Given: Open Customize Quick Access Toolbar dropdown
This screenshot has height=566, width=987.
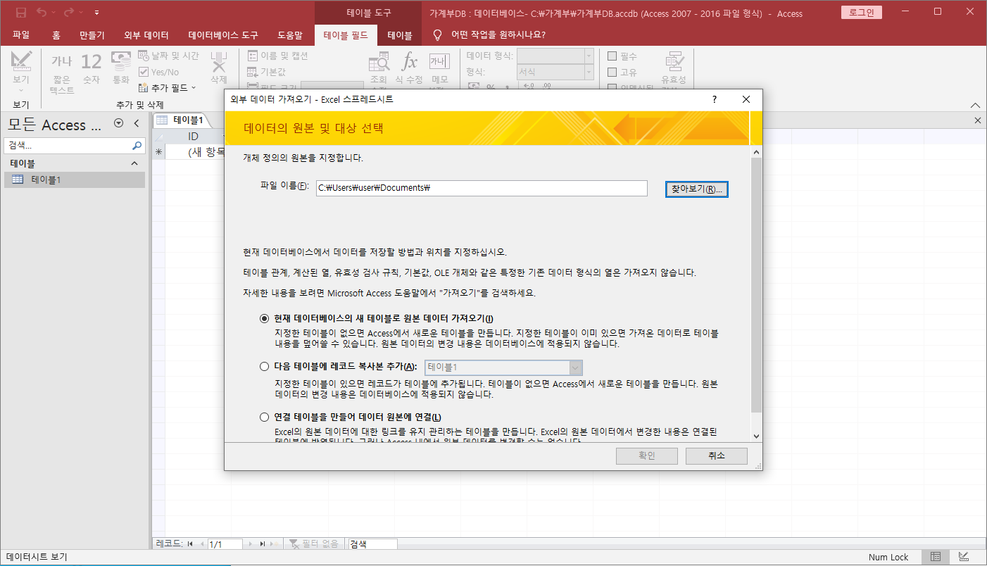Looking at the screenshot, I should [x=96, y=13].
